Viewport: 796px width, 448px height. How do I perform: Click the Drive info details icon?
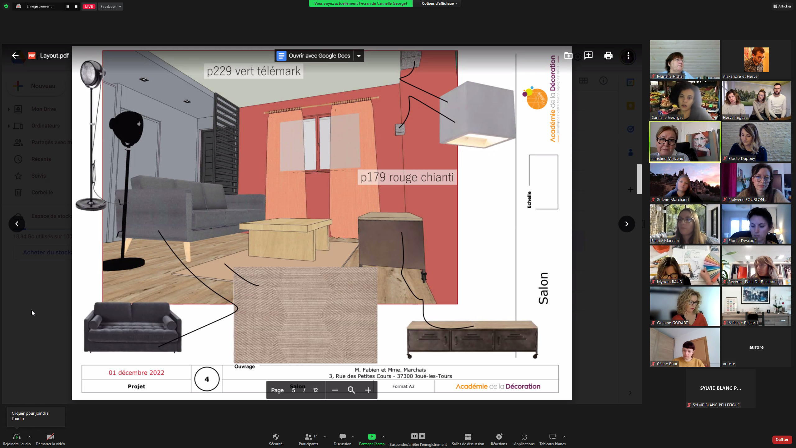[x=603, y=81]
